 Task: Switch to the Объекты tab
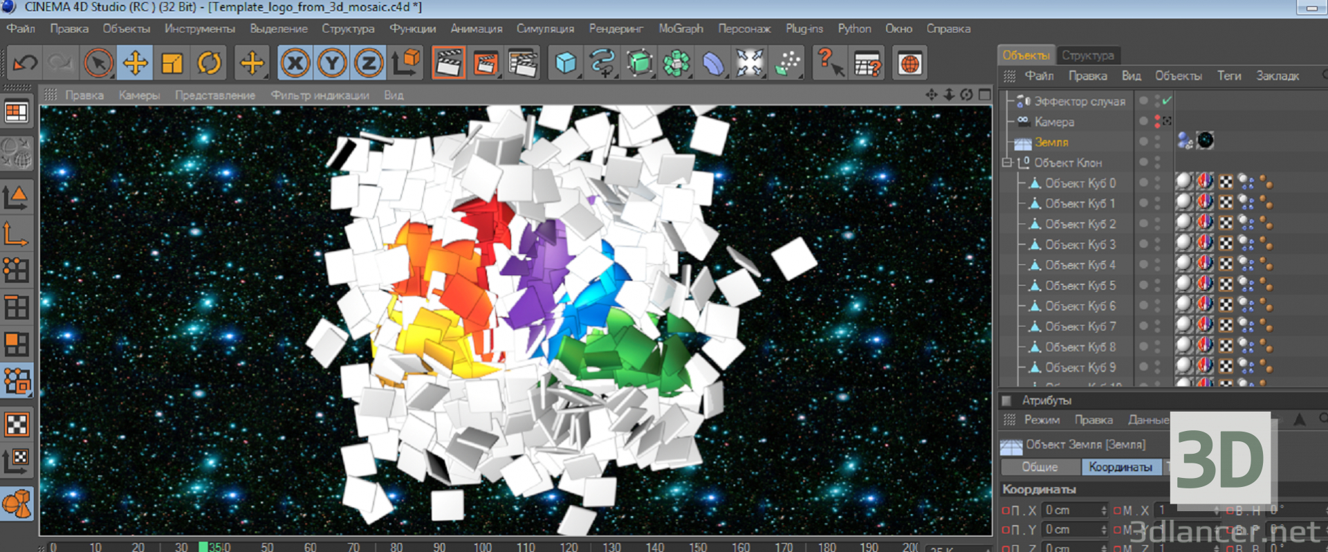coord(1026,55)
